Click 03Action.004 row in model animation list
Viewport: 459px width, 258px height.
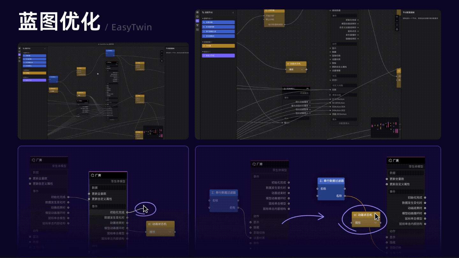[x=338, y=107]
